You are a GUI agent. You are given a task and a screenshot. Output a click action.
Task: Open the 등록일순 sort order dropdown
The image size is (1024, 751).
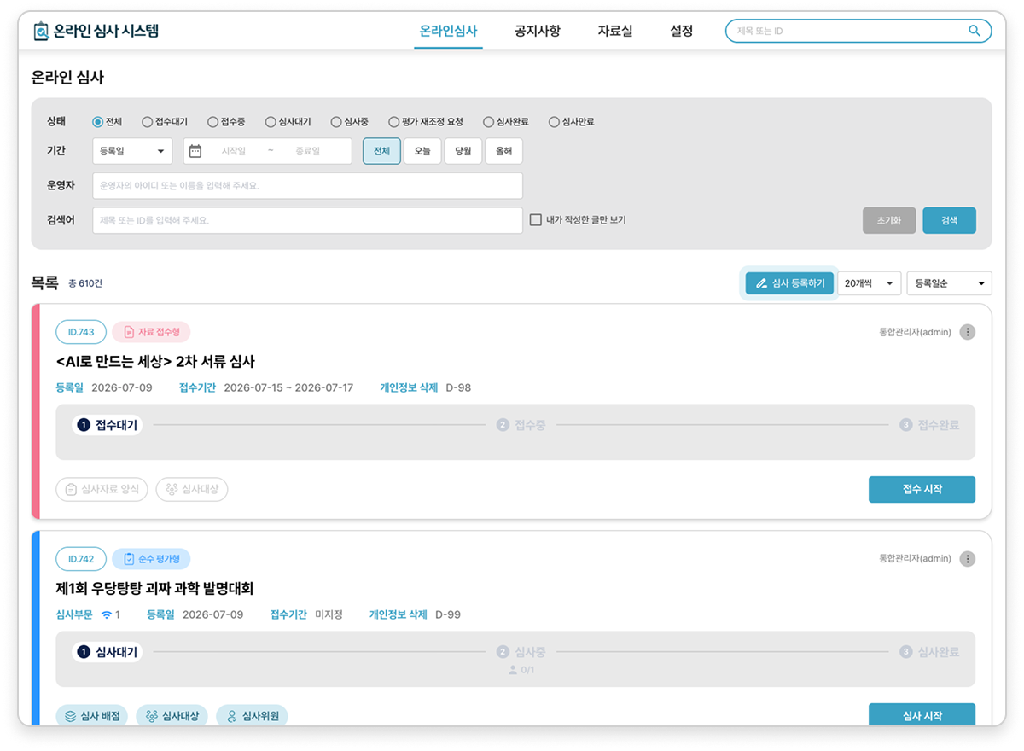(949, 283)
